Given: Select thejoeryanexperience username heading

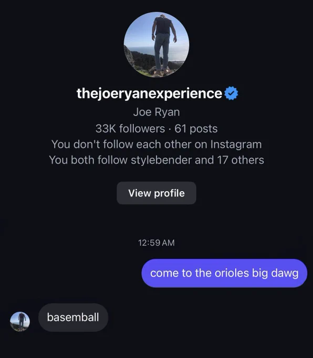Looking at the screenshot, I should (x=150, y=94).
